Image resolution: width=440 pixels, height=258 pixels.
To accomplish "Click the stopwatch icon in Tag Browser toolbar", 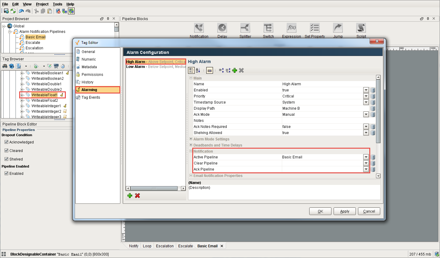I will click(63, 66).
